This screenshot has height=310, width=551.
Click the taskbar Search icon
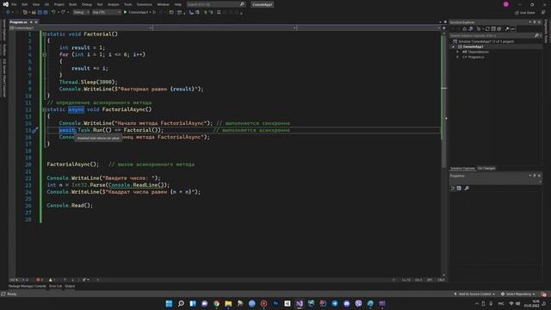click(181, 303)
